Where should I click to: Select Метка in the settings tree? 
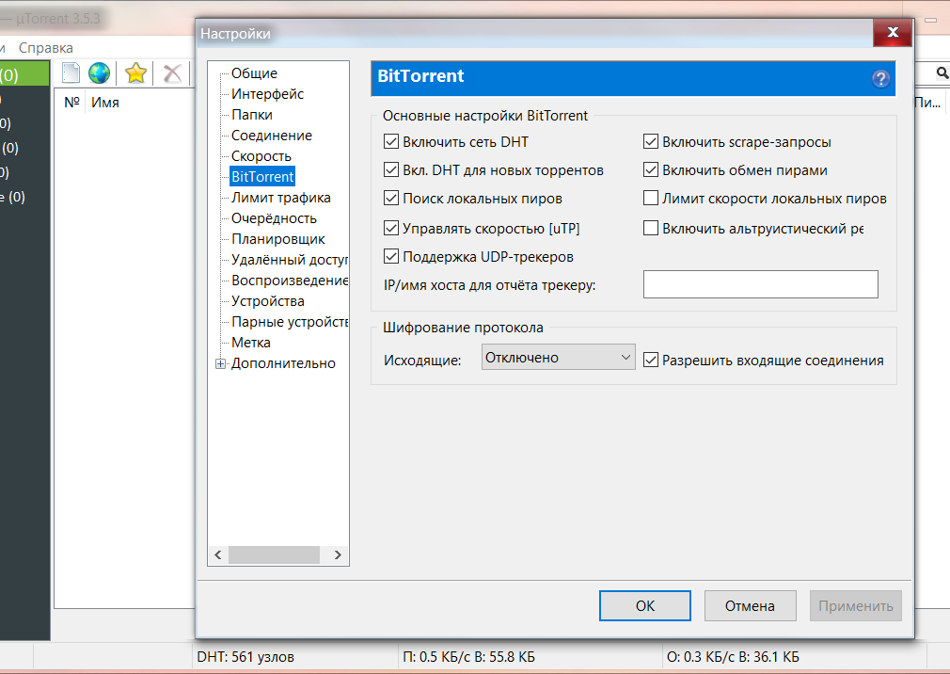click(251, 343)
